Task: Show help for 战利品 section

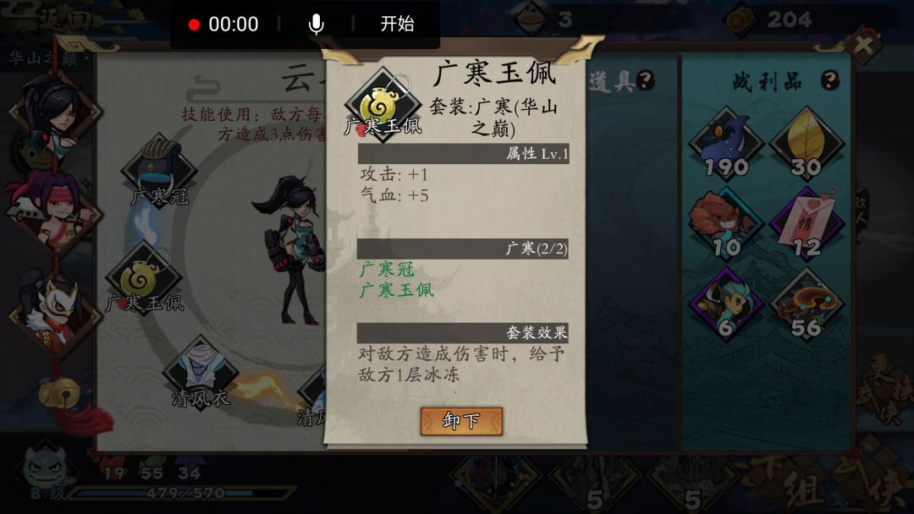Action: click(x=831, y=80)
